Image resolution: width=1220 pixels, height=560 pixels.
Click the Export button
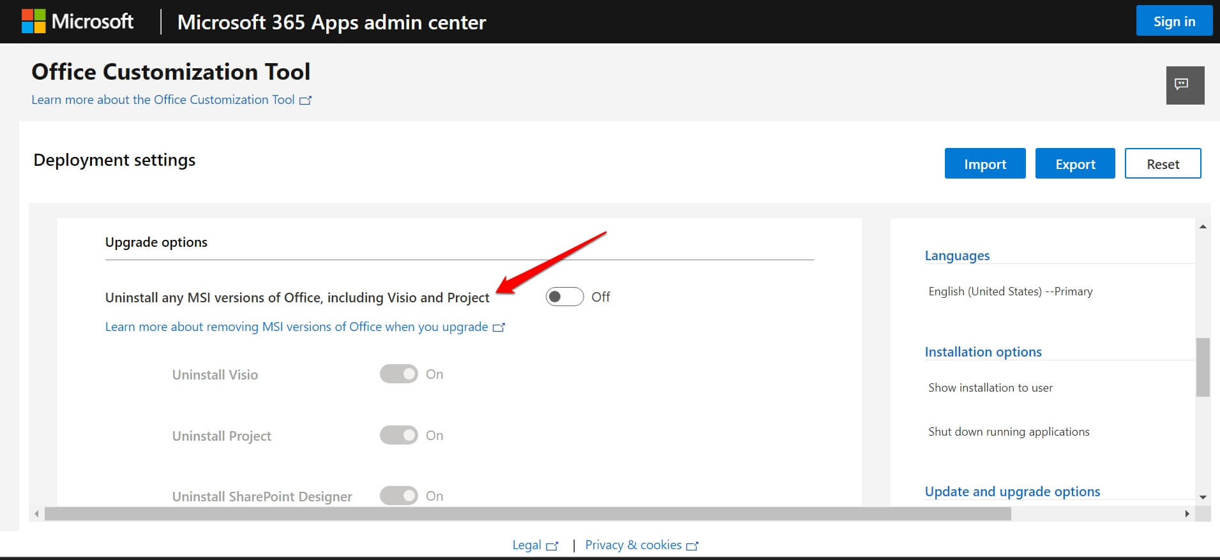pyautogui.click(x=1075, y=164)
